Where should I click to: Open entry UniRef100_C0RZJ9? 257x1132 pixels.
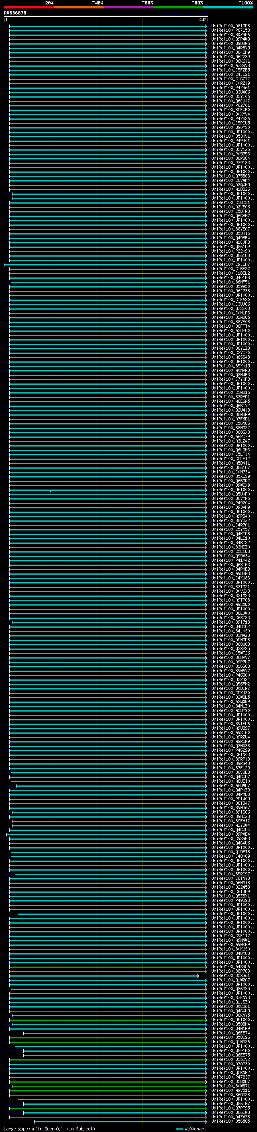pyautogui.click(x=230, y=83)
